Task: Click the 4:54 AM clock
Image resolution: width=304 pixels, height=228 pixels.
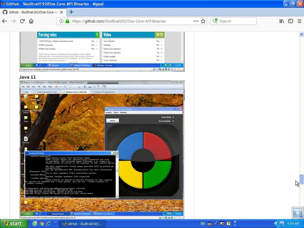Action: tap(293, 224)
